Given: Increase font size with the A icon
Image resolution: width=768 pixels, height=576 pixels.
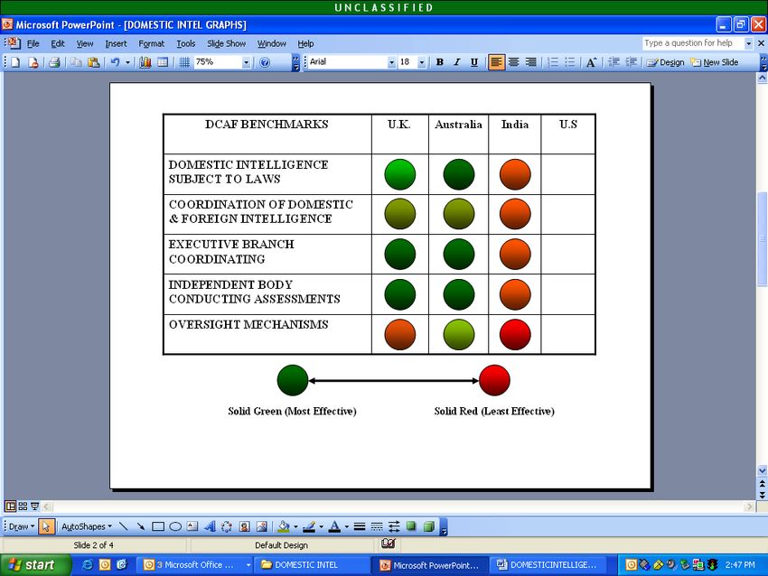Looking at the screenshot, I should (591, 62).
